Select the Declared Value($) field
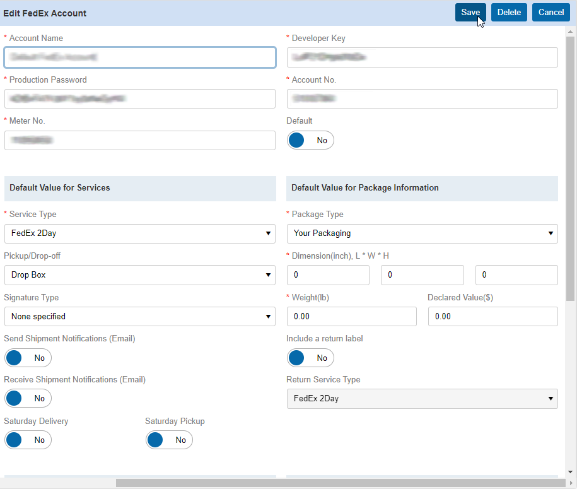The image size is (577, 489). pos(492,316)
